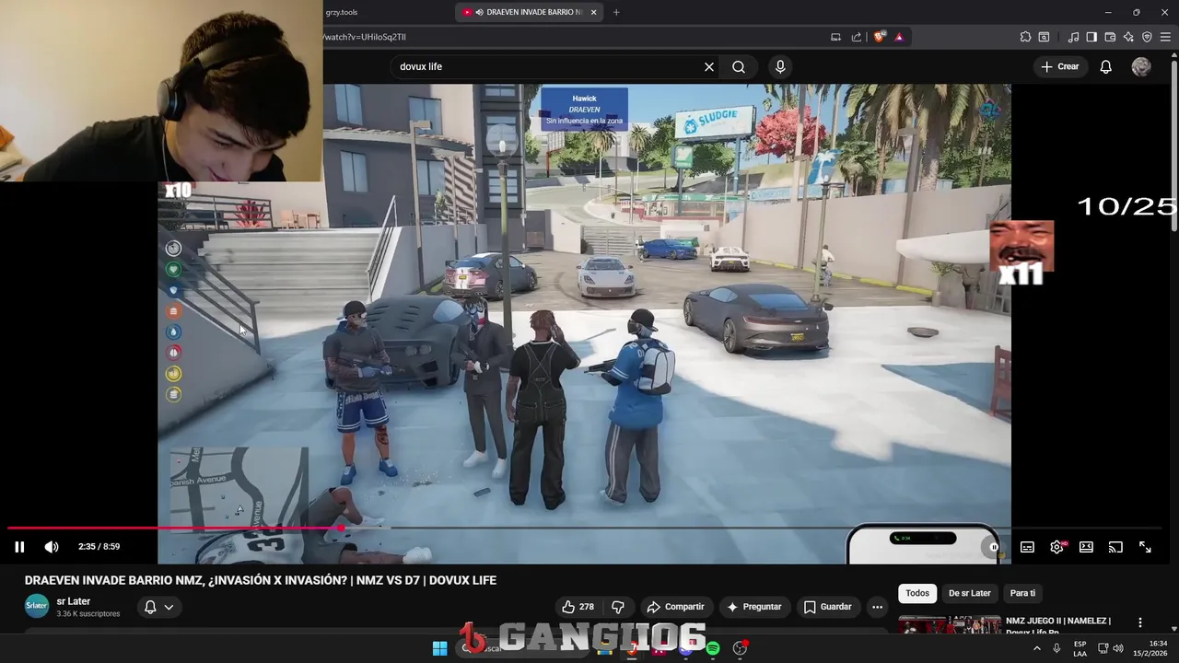Click the Crear button
The image size is (1179, 663).
pos(1059,66)
